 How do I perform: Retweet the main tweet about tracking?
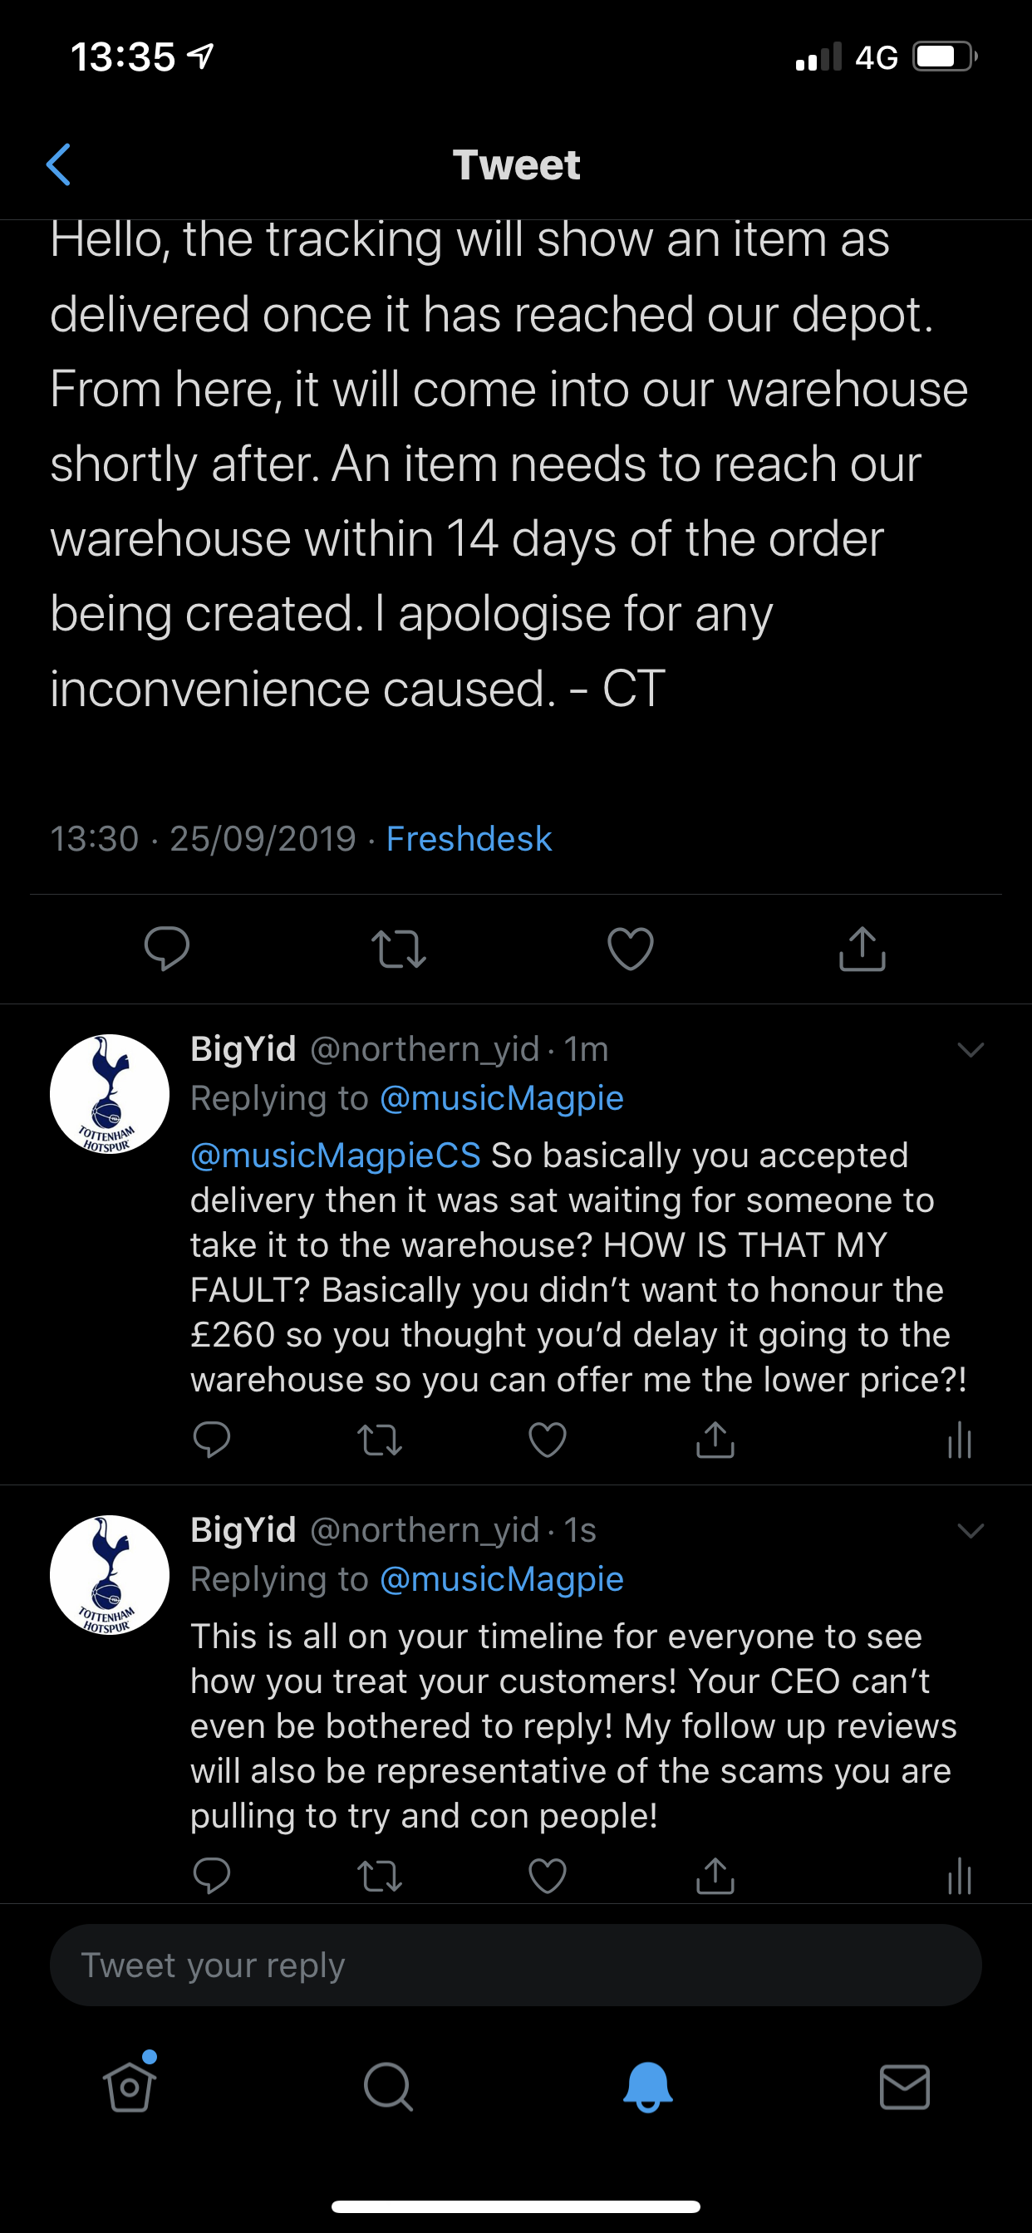(x=398, y=949)
